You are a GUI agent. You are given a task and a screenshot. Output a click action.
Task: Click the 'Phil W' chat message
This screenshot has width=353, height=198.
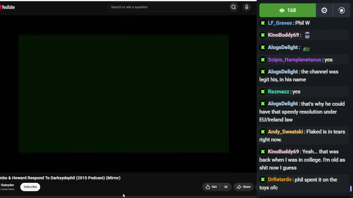click(302, 23)
